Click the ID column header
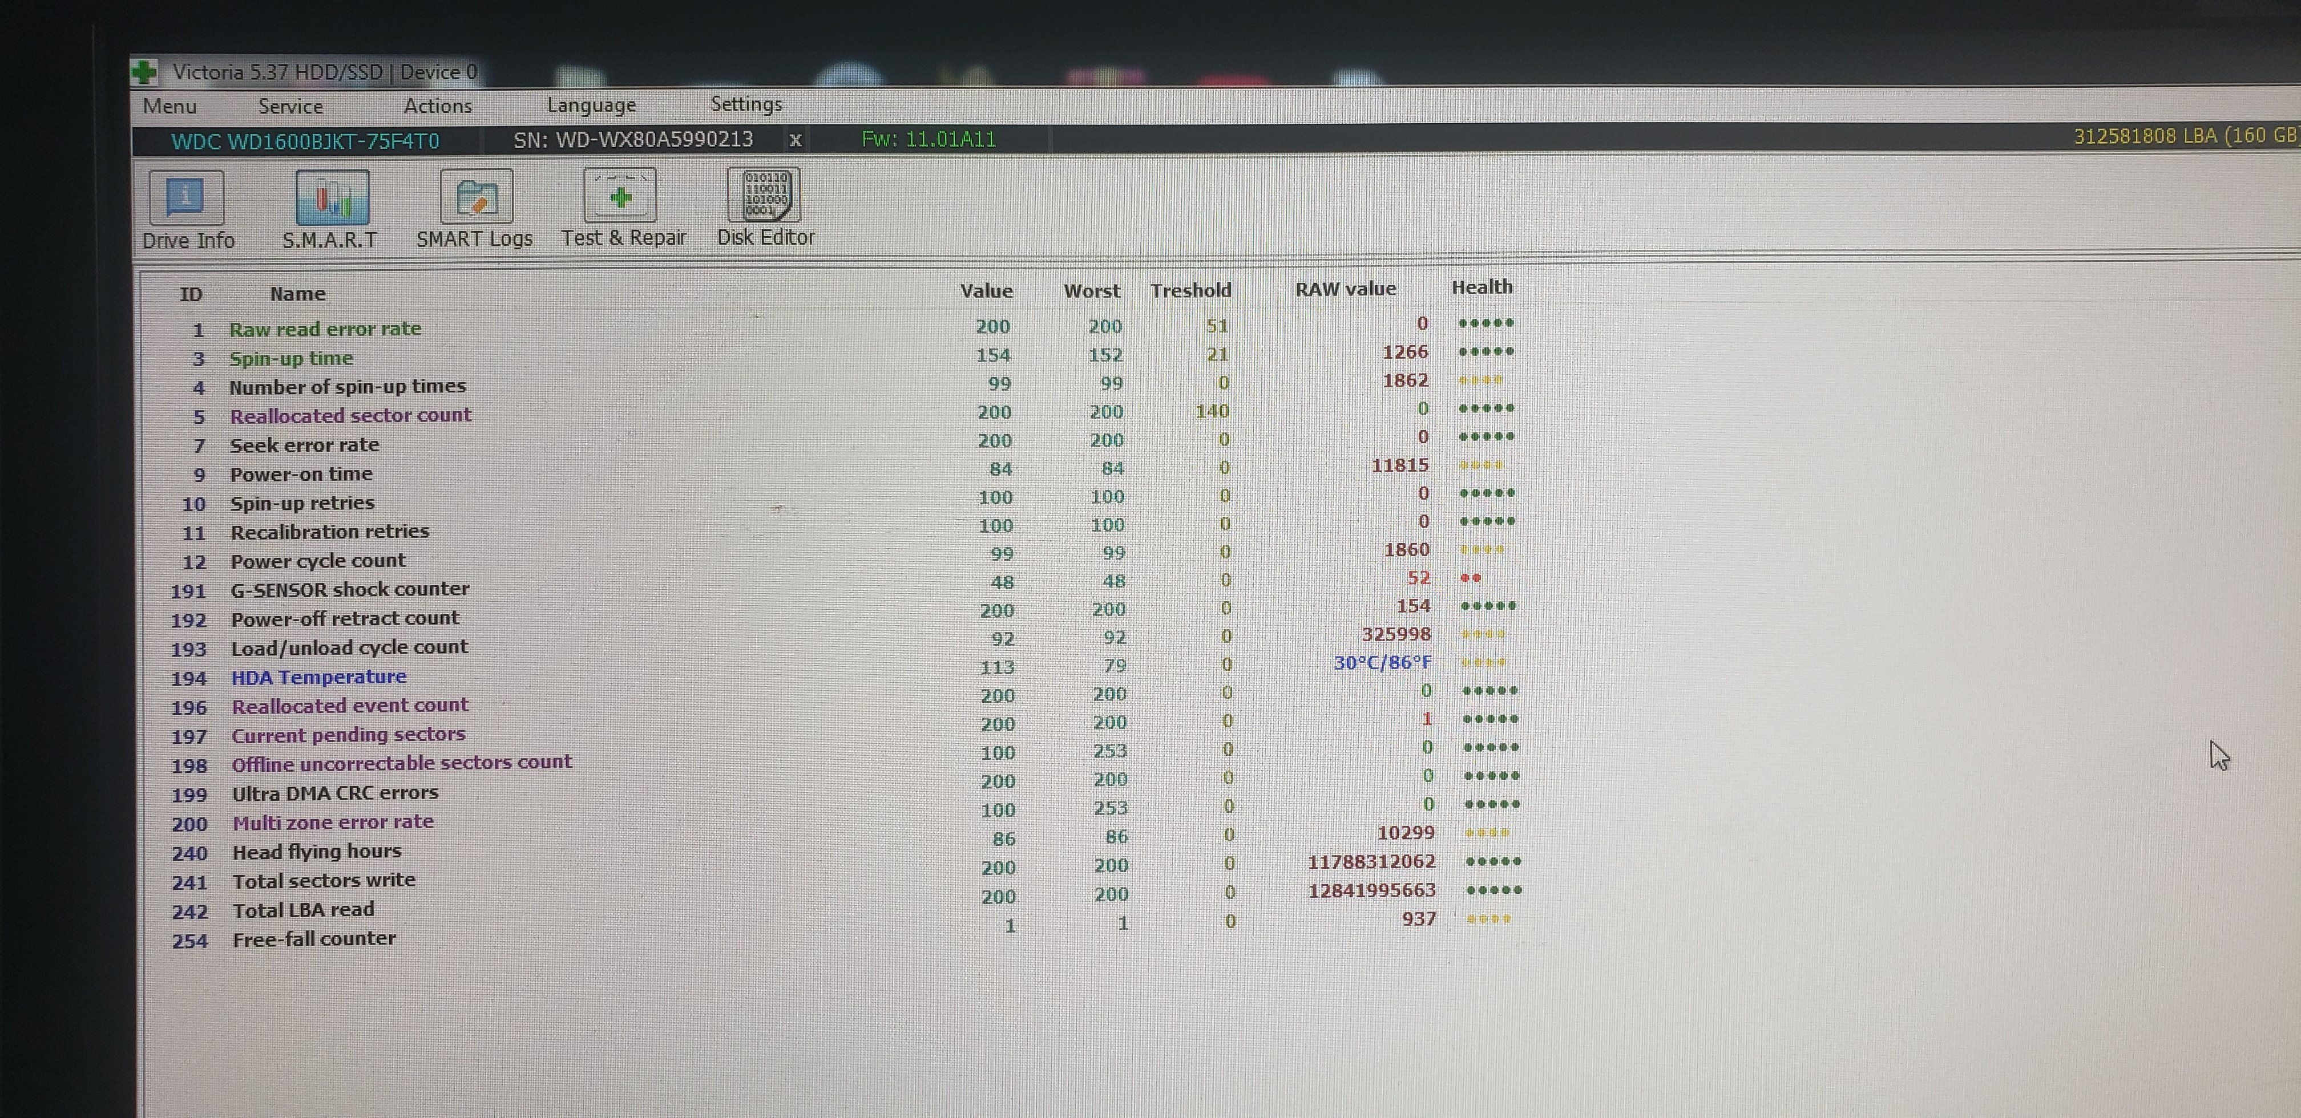The width and height of the screenshot is (2301, 1118). 191,294
